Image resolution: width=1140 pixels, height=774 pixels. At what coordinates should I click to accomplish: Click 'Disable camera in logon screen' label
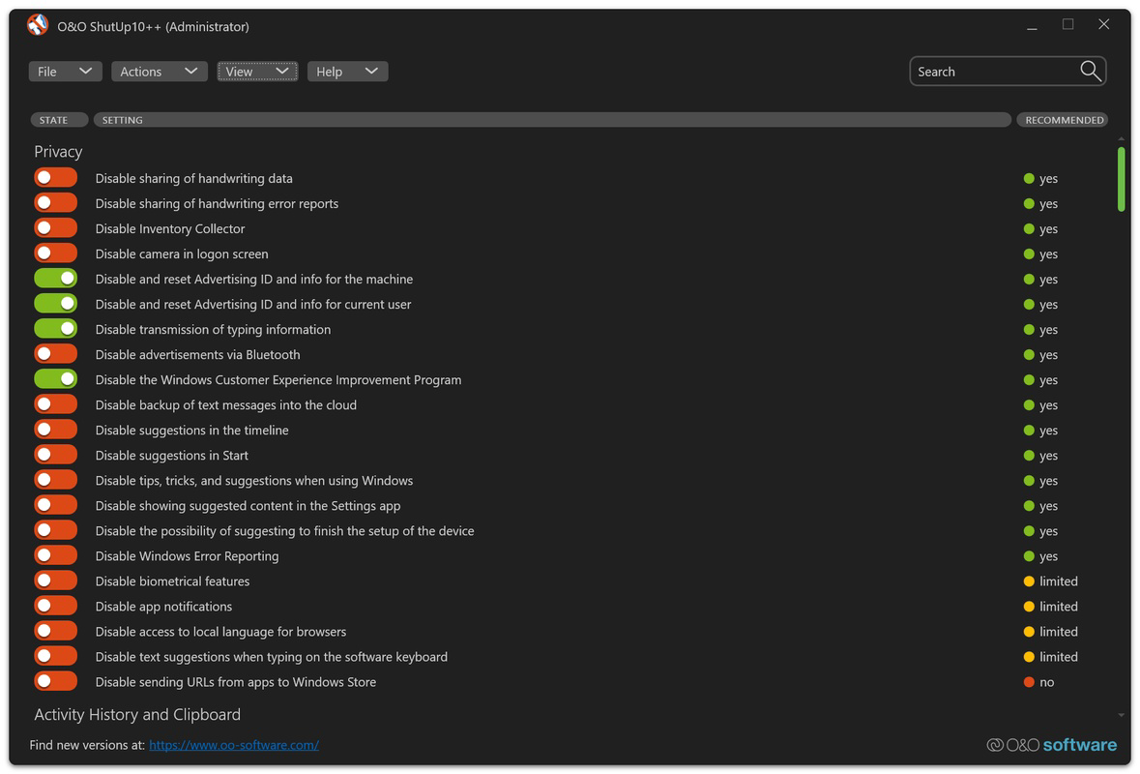click(182, 253)
